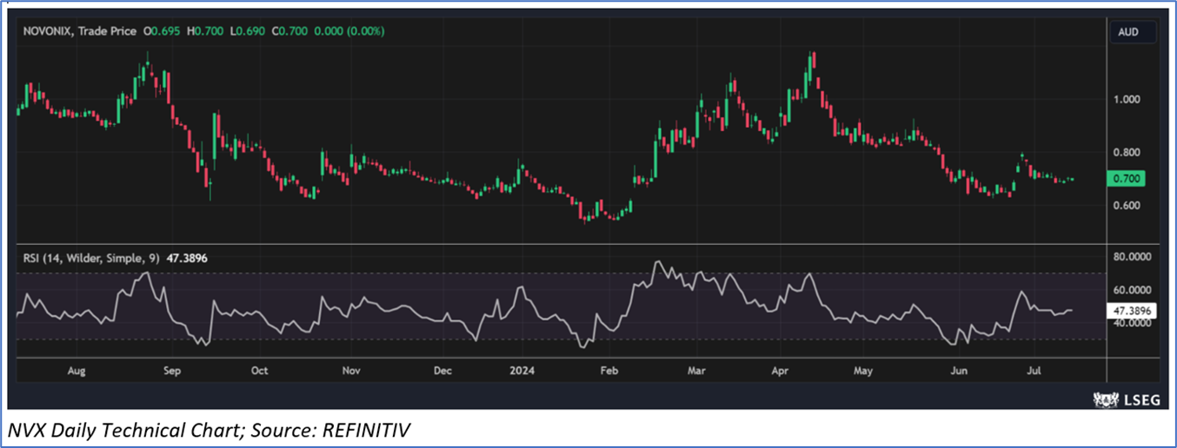Click the 0.800 price axis label

point(1127,153)
